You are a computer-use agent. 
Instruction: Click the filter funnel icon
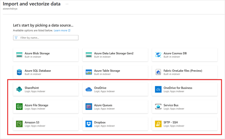click(x=16, y=38)
